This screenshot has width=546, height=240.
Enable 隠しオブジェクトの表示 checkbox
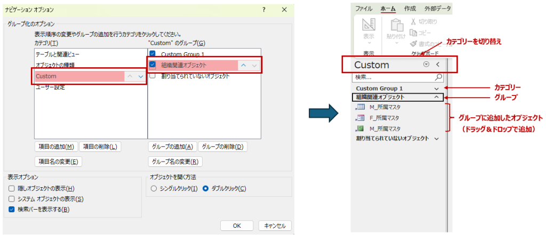tap(12, 189)
